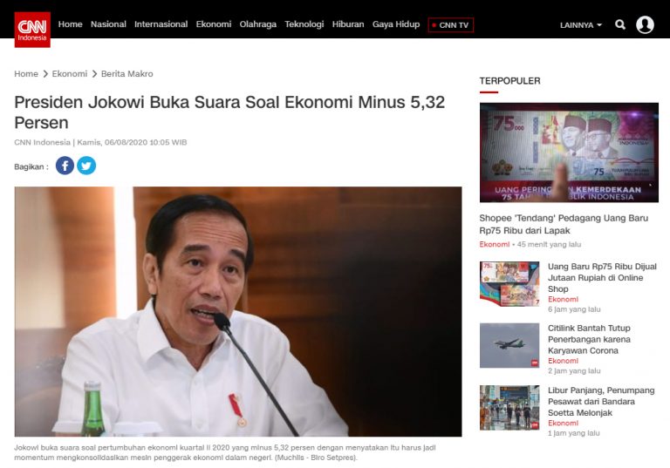Viewport: 670px width, 468px height.
Task: Expand the LAINNYA dropdown menu
Action: (x=581, y=25)
